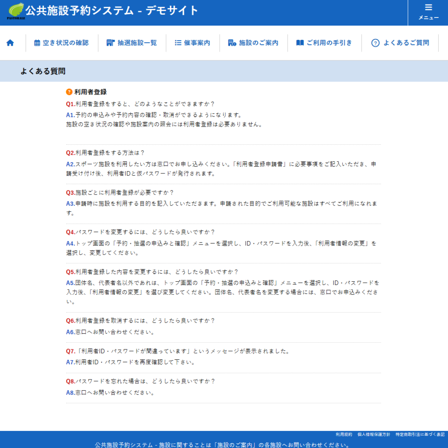Click the home icon in navigation bar
This screenshot has width=448, height=448.
click(10, 43)
